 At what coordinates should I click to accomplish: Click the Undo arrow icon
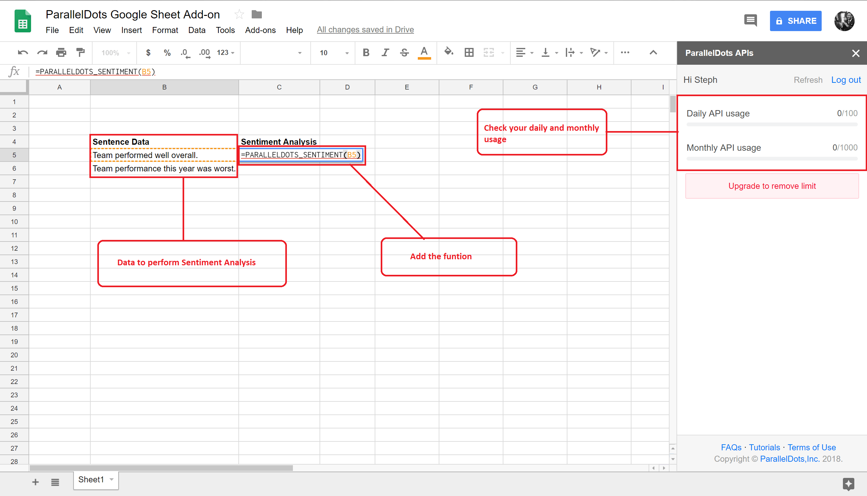(x=23, y=52)
